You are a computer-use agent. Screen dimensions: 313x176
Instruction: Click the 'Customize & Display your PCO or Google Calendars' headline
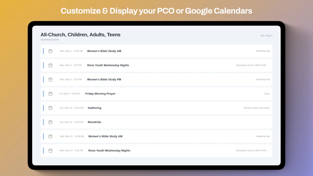[x=156, y=11]
